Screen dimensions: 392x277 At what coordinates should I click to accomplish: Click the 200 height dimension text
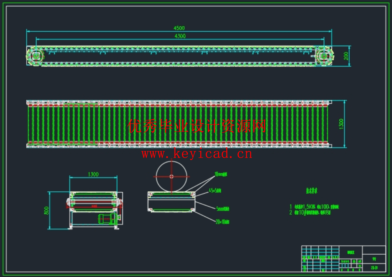[346, 56]
